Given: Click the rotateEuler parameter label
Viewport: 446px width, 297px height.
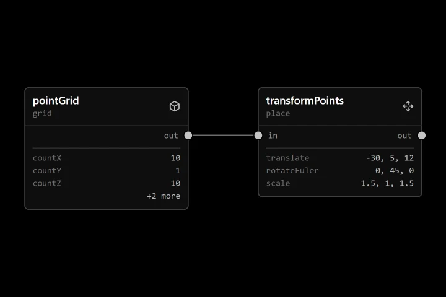Looking at the screenshot, I should pos(292,171).
